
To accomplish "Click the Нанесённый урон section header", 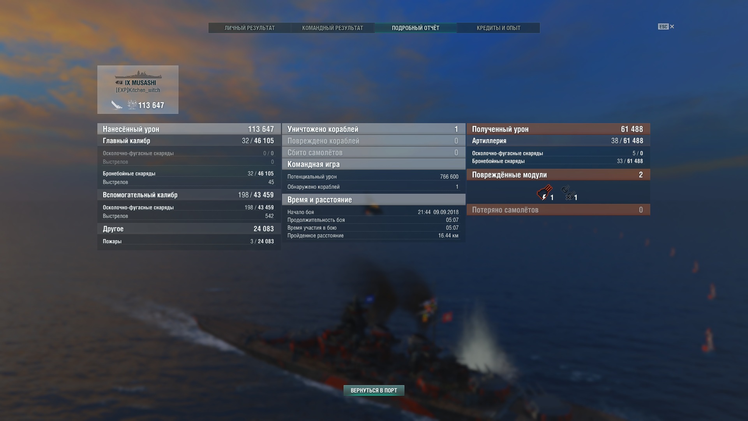I will click(189, 129).
